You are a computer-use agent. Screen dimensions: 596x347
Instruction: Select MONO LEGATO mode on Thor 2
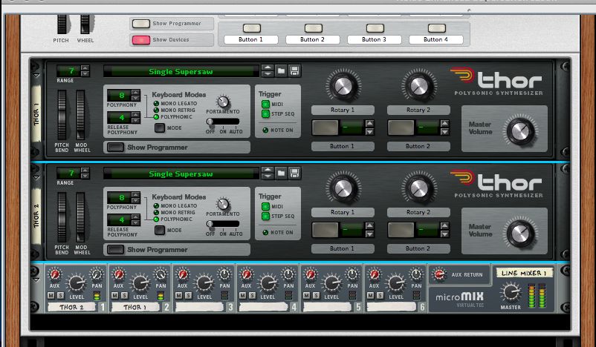click(x=156, y=206)
